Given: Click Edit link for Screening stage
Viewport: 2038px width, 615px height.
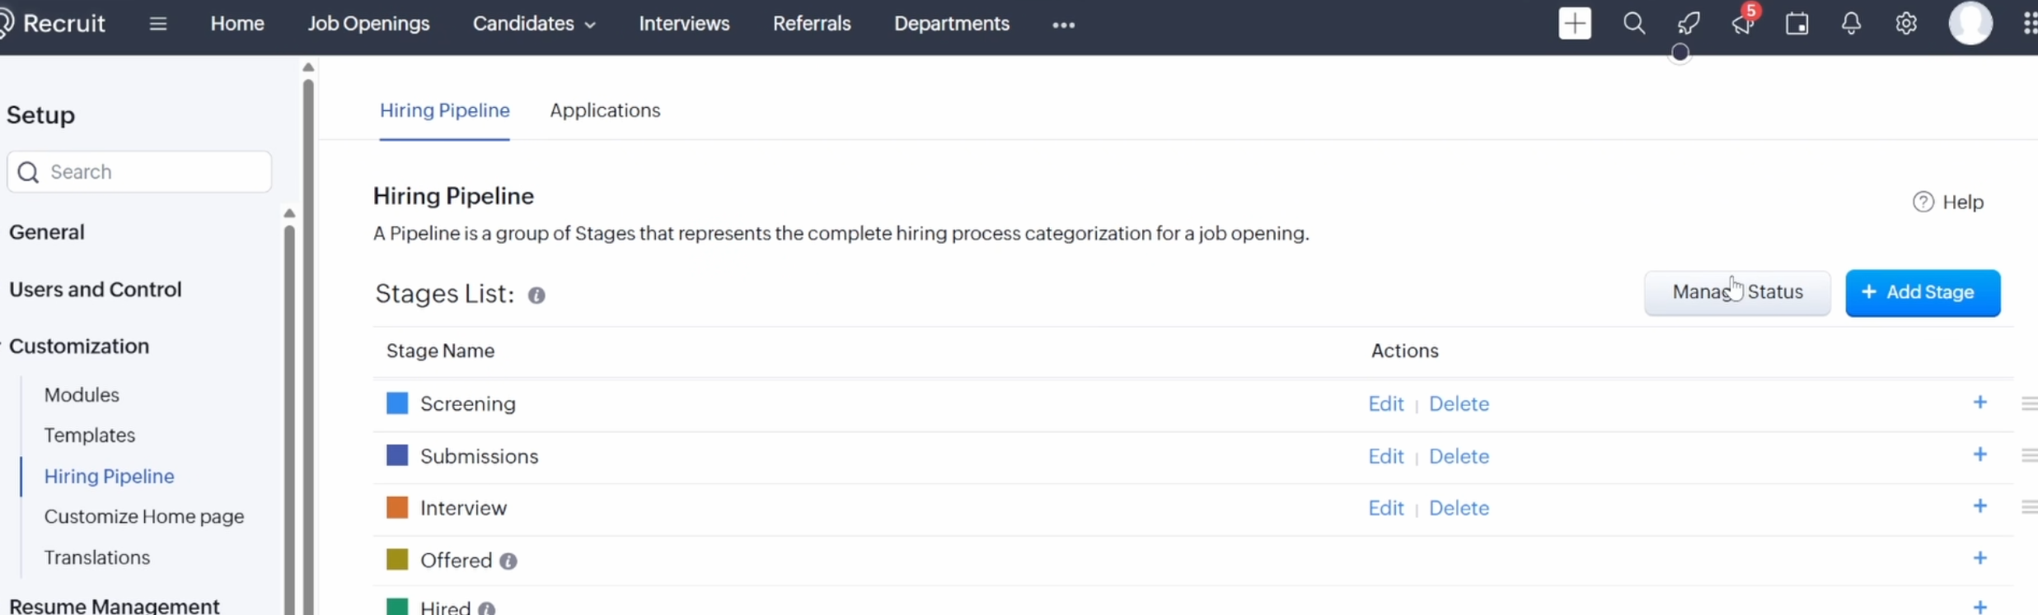Looking at the screenshot, I should 1385,404.
